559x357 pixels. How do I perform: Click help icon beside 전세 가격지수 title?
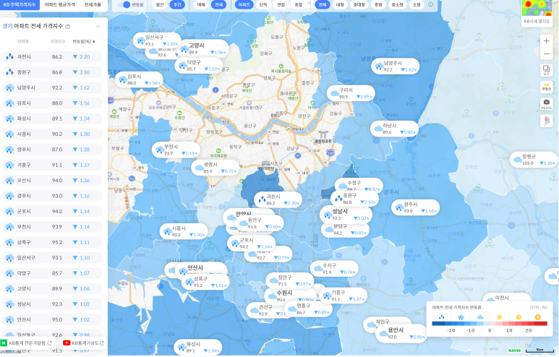(68, 26)
